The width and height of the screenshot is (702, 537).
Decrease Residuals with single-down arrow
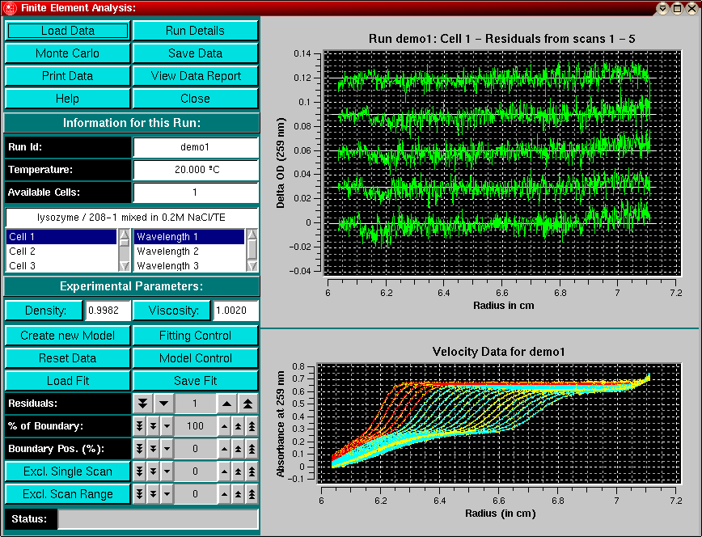pyautogui.click(x=163, y=403)
